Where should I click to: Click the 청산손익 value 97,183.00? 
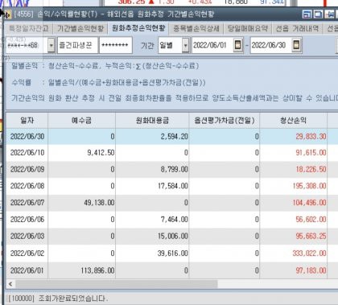point(311,270)
